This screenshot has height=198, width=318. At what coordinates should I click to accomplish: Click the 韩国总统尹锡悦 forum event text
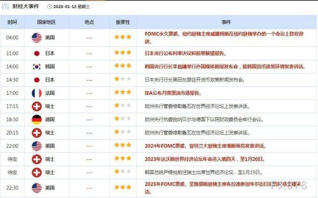click(204, 173)
